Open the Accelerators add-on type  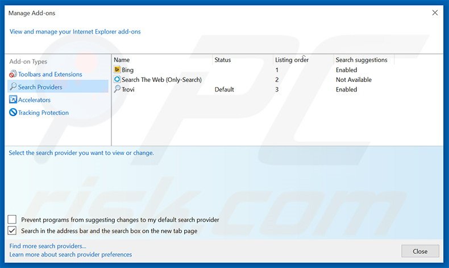click(x=34, y=100)
